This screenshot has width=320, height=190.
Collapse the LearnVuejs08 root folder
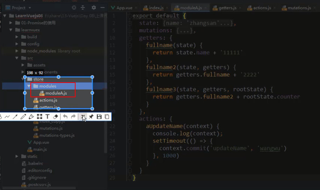[x=5, y=16]
